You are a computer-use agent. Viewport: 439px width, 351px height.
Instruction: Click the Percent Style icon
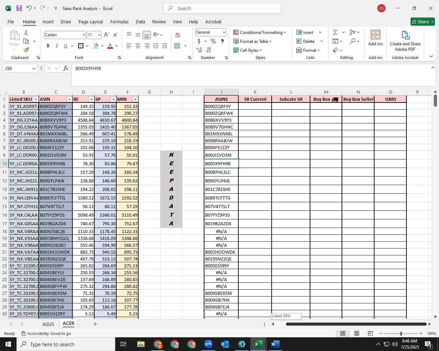point(213,41)
